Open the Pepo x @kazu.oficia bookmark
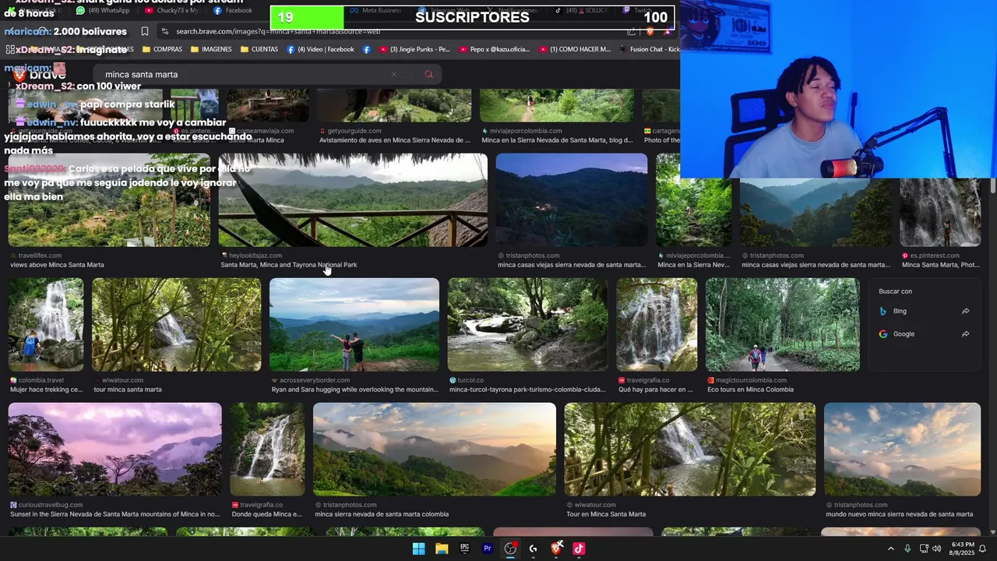Viewport: 997px width, 561px height. point(494,49)
